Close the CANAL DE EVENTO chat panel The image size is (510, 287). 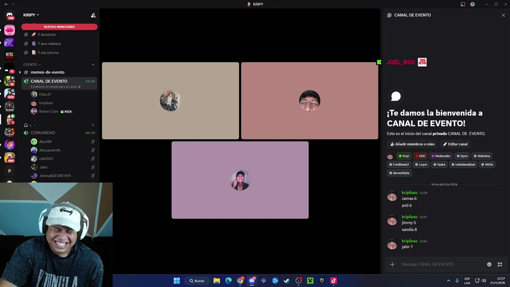tap(503, 15)
